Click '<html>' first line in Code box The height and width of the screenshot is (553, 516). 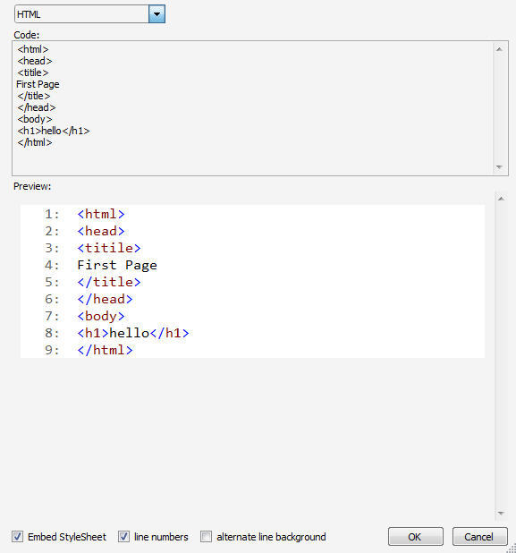click(x=33, y=49)
